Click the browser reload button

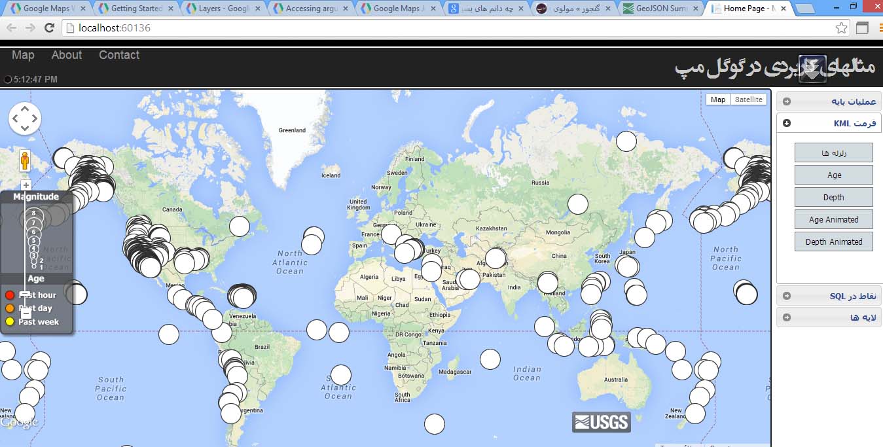tap(49, 28)
